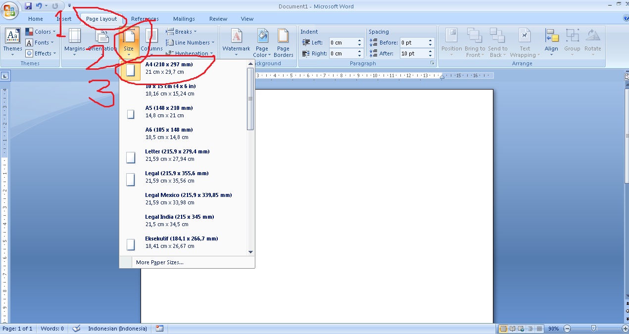The width and height of the screenshot is (629, 334).
Task: Click the 90% zoom level
Action: click(553, 329)
